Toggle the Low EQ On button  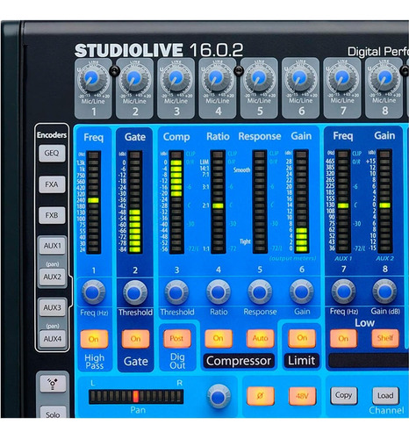(343, 338)
